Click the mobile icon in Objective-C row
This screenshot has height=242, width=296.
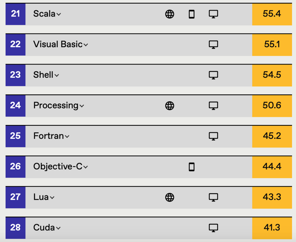(192, 167)
